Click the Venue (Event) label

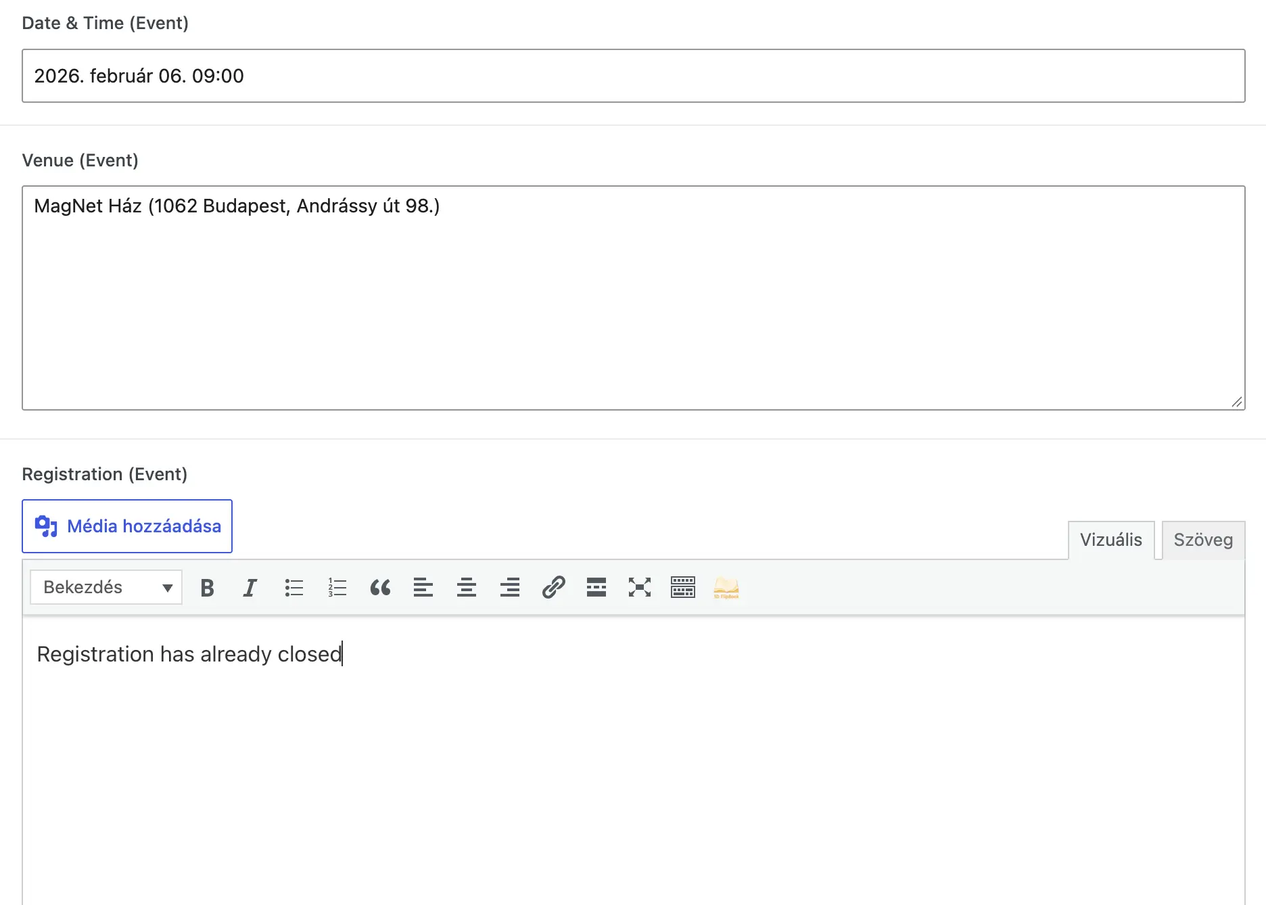(x=80, y=160)
